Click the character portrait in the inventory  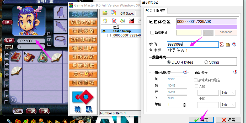(29, 20)
